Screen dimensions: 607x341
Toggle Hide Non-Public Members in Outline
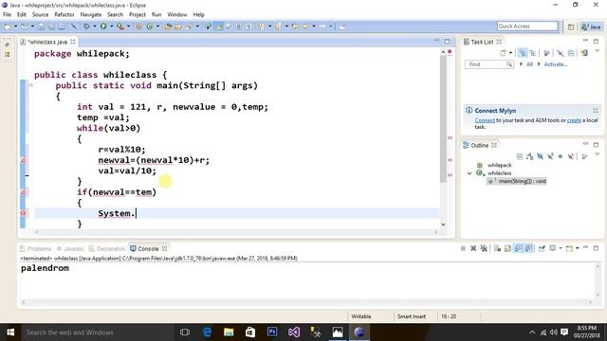point(561,156)
